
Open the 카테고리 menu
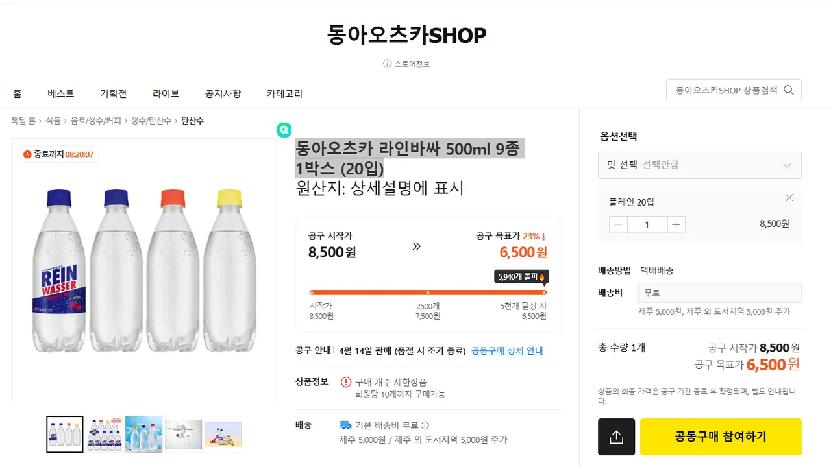[x=284, y=93]
